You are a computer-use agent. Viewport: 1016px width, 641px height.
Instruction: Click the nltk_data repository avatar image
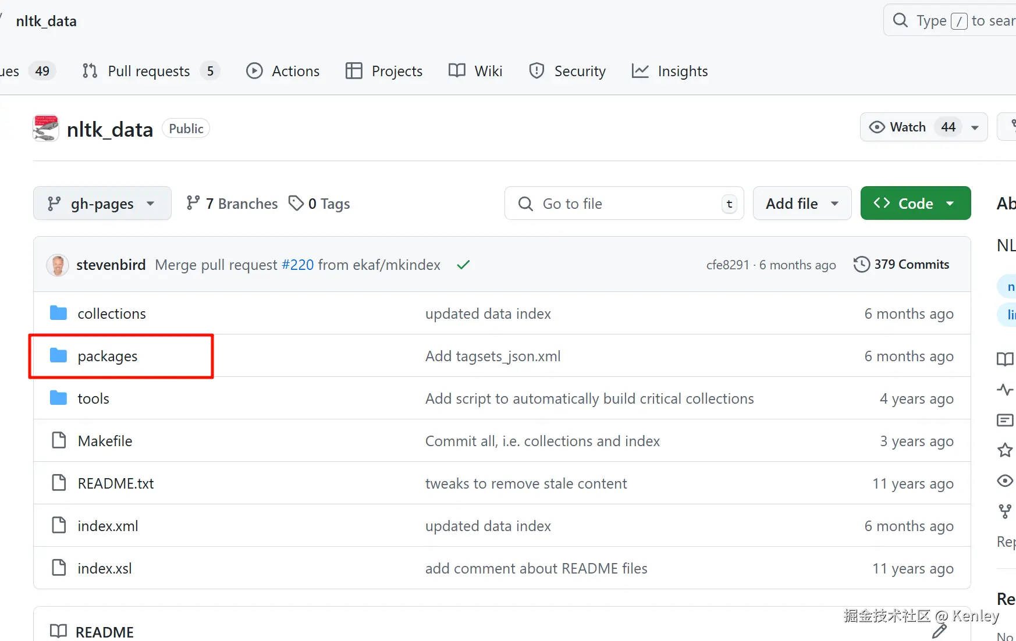[x=46, y=129]
